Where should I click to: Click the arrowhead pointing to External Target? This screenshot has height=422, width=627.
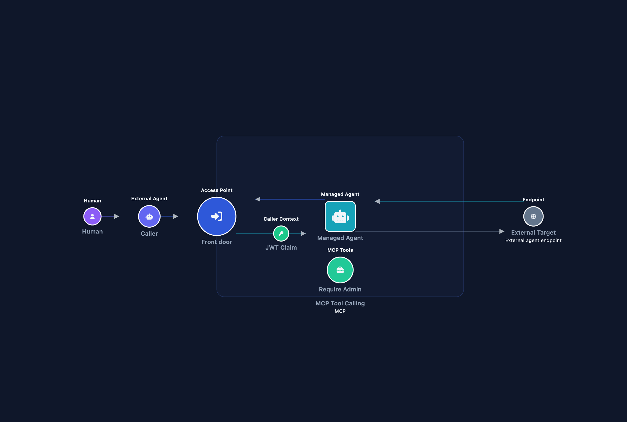click(x=502, y=231)
